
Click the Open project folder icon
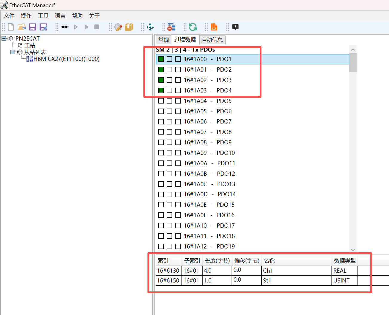22,27
